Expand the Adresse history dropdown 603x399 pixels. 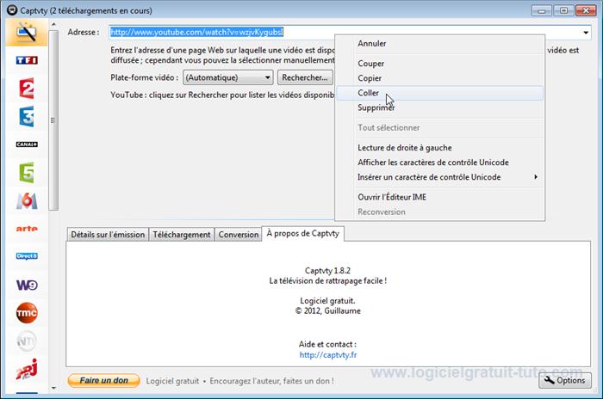(x=586, y=33)
